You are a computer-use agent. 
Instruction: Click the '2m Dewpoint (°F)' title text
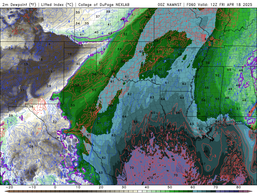point(19,5)
